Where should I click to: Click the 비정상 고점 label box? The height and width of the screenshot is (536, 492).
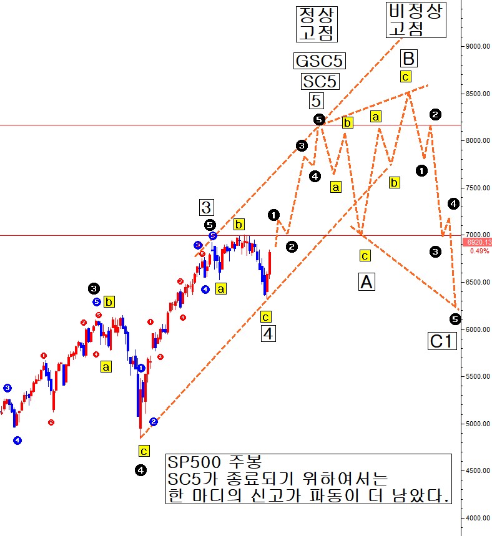coord(416,20)
